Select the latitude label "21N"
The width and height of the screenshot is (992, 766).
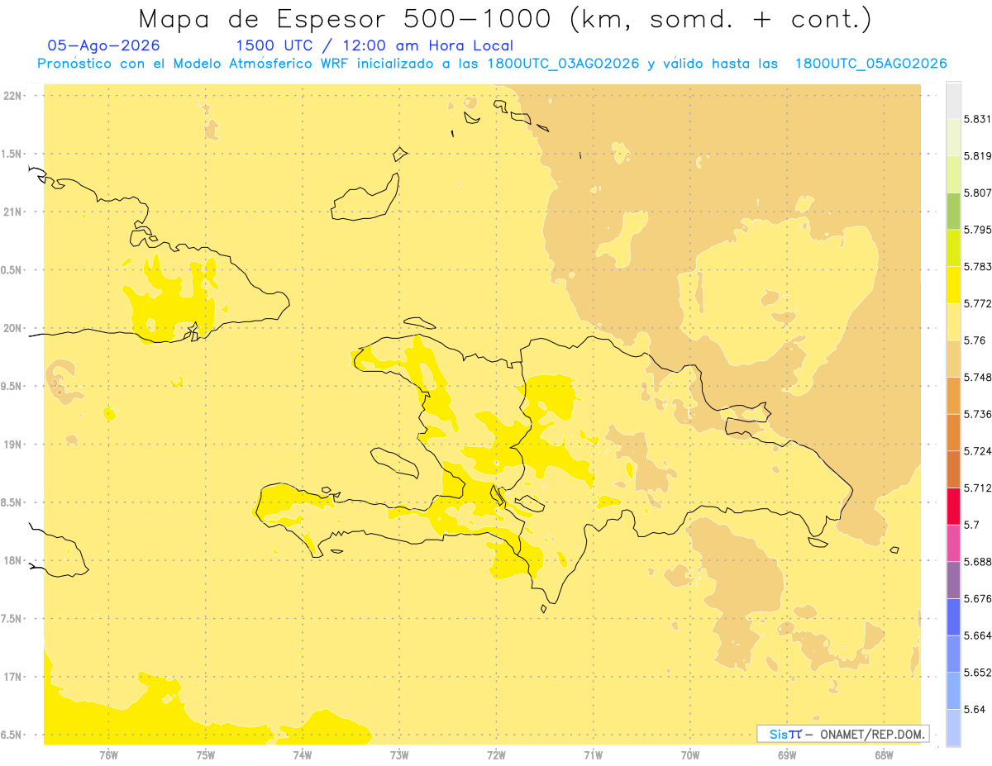[x=12, y=212]
